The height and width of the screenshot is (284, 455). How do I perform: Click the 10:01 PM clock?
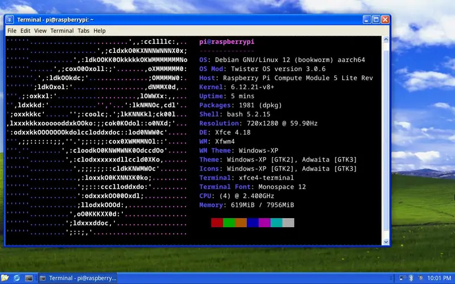pos(439,278)
